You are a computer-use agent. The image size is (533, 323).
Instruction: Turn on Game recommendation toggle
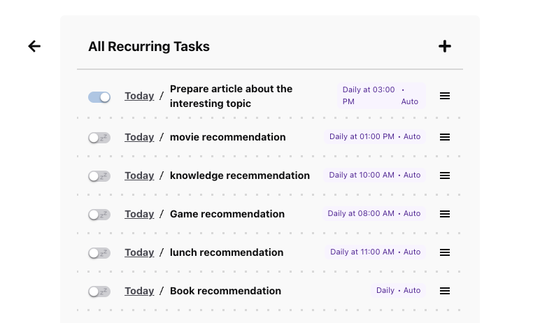click(x=99, y=215)
